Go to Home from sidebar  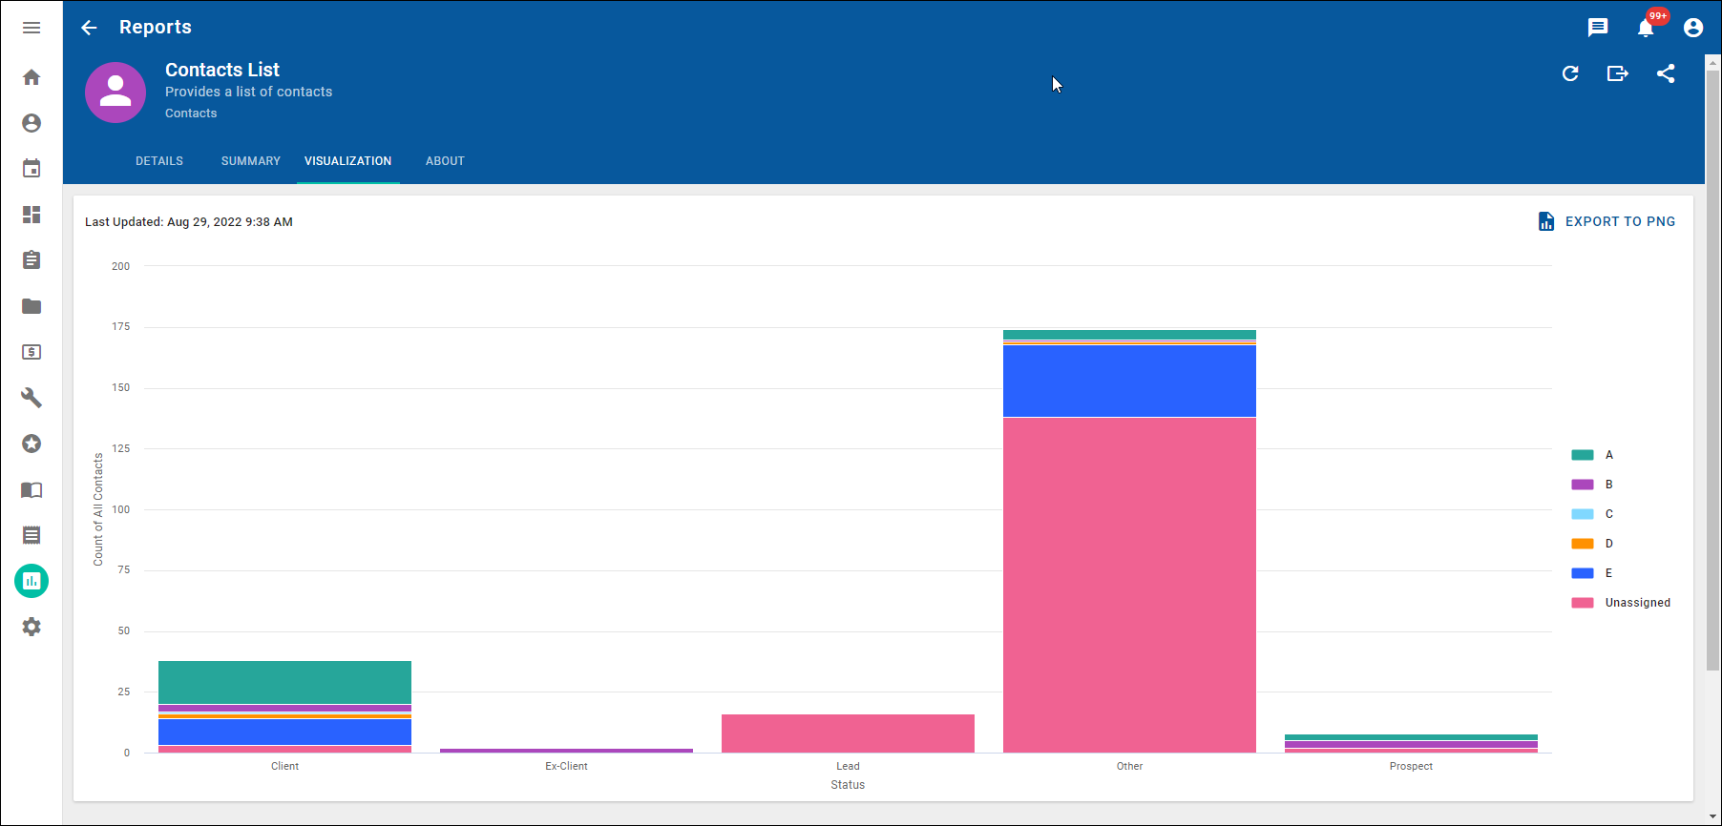point(31,77)
